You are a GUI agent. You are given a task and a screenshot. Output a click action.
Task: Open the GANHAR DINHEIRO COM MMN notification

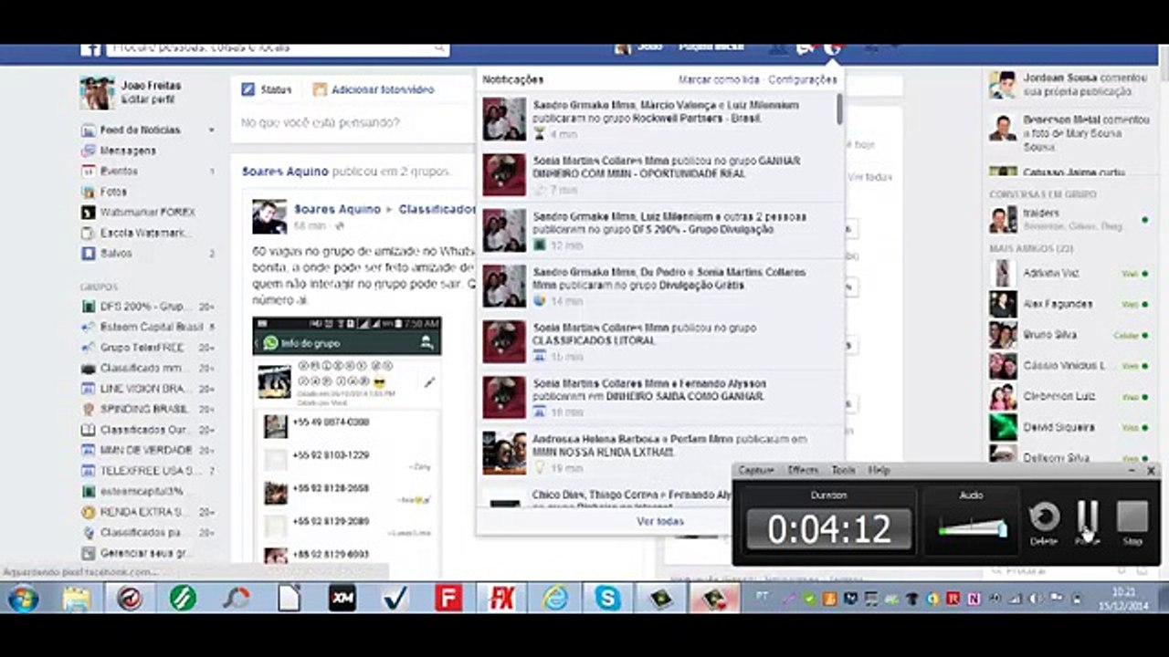[x=659, y=174]
